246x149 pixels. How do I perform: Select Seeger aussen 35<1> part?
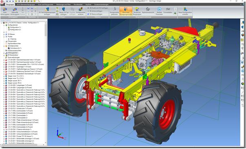(x=15, y=81)
